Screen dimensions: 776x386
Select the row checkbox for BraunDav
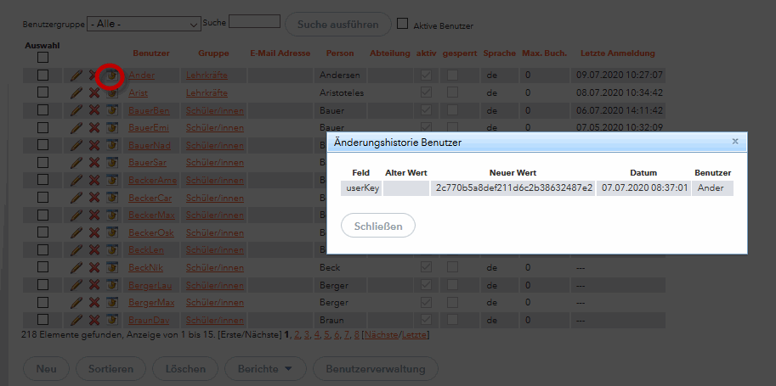[43, 319]
